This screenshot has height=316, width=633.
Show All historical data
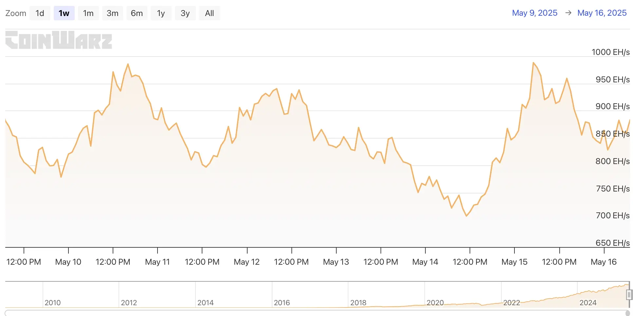210,13
